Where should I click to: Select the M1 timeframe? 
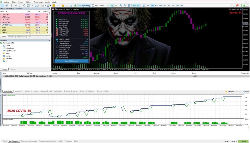[148, 5]
